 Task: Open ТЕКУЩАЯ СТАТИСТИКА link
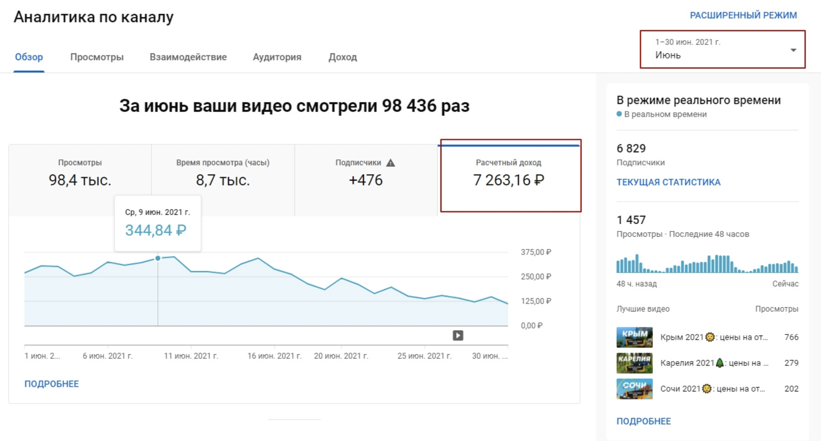click(668, 182)
